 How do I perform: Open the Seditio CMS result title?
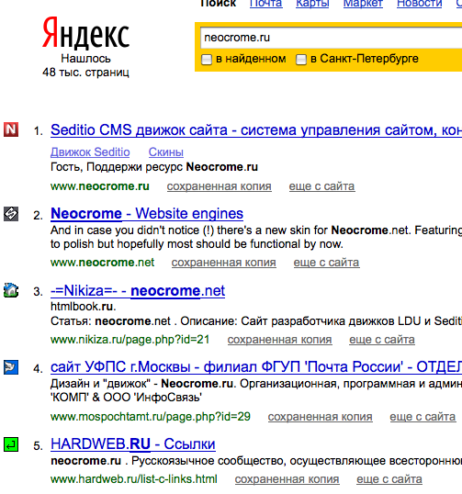pos(256,130)
